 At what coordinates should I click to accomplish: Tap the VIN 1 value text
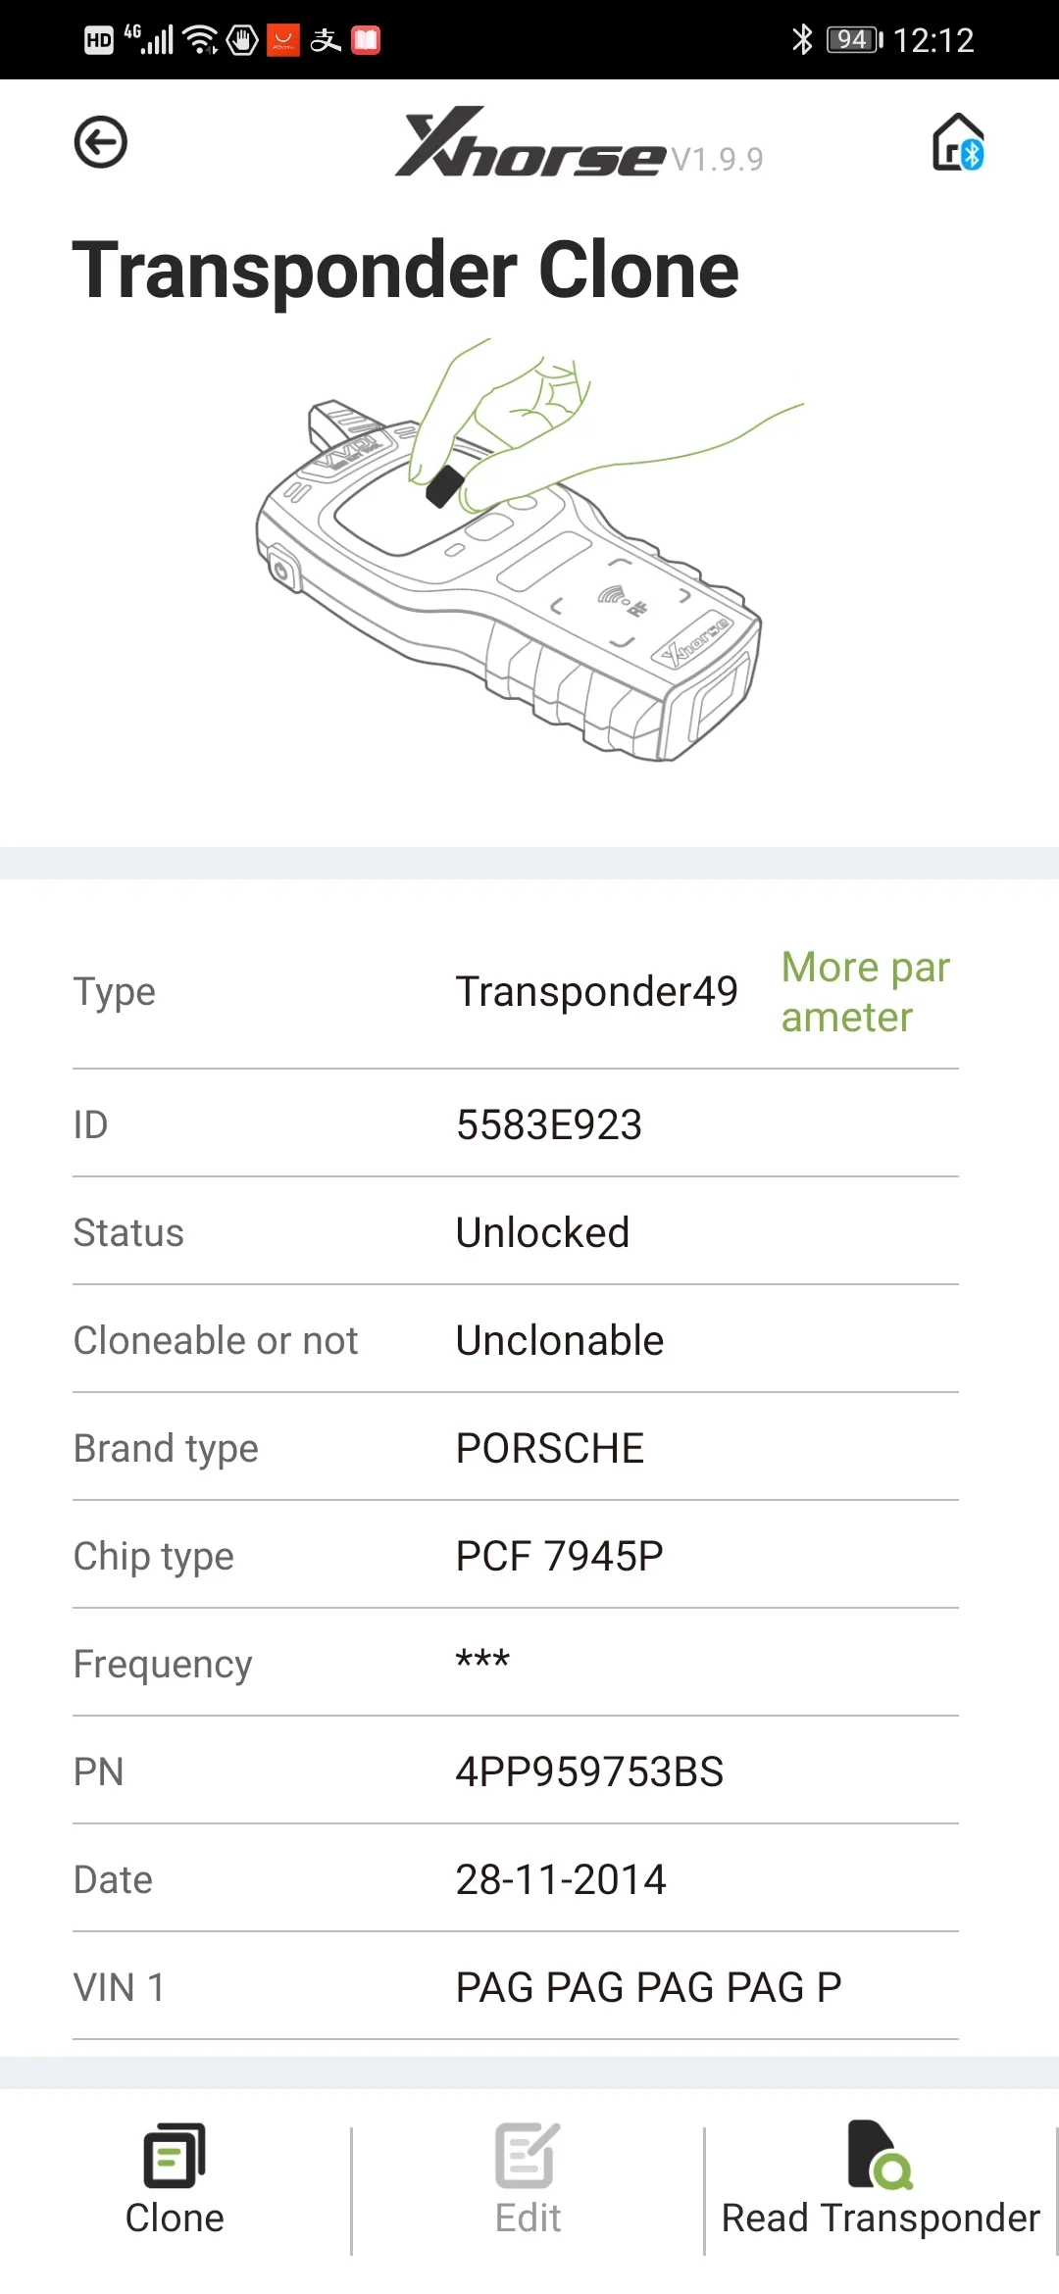pyautogui.click(x=648, y=1987)
